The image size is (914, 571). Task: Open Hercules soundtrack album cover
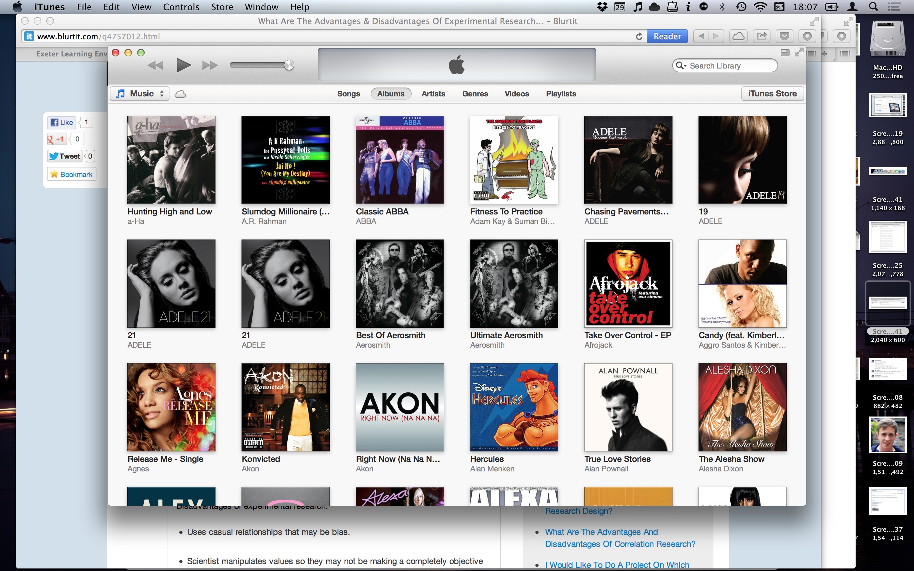[514, 407]
